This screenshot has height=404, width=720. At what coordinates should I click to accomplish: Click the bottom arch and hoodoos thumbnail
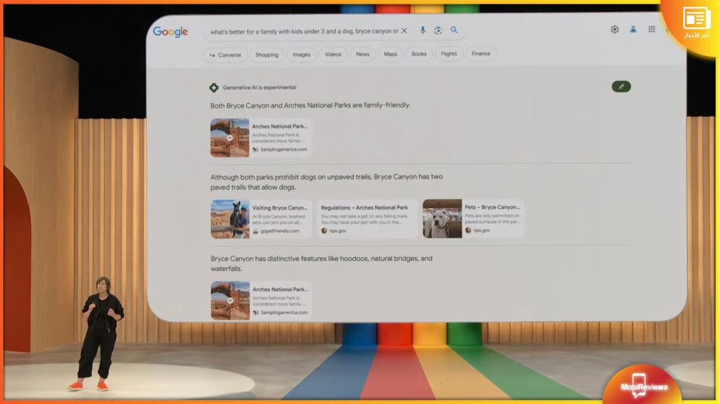pos(230,300)
